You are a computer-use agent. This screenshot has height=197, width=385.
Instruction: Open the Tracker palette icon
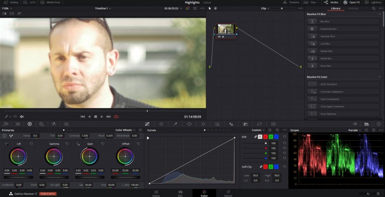click(203, 124)
